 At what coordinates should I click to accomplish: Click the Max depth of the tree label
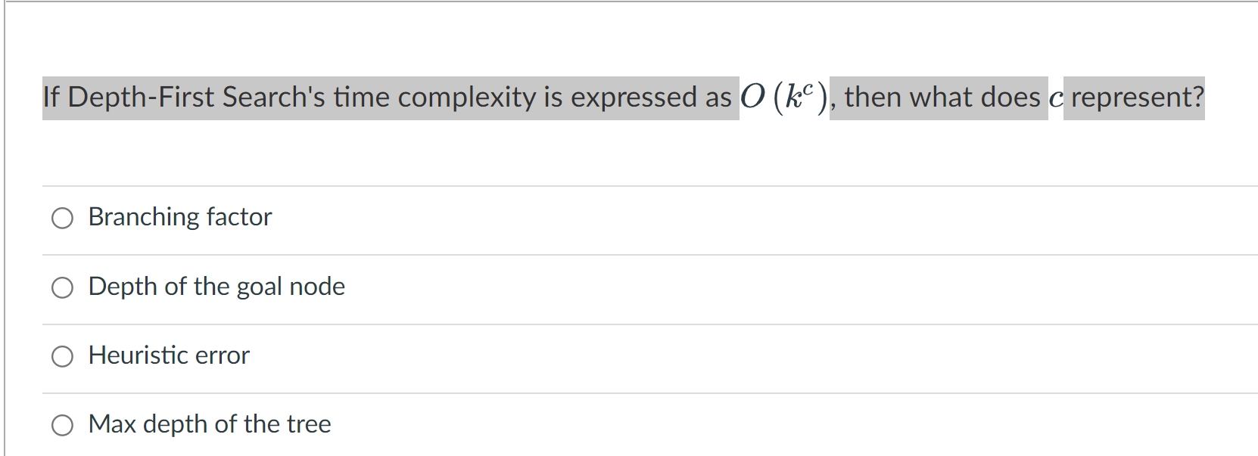(209, 424)
